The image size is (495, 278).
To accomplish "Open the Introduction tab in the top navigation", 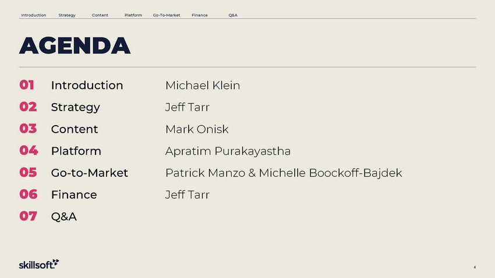I will pyautogui.click(x=33, y=15).
